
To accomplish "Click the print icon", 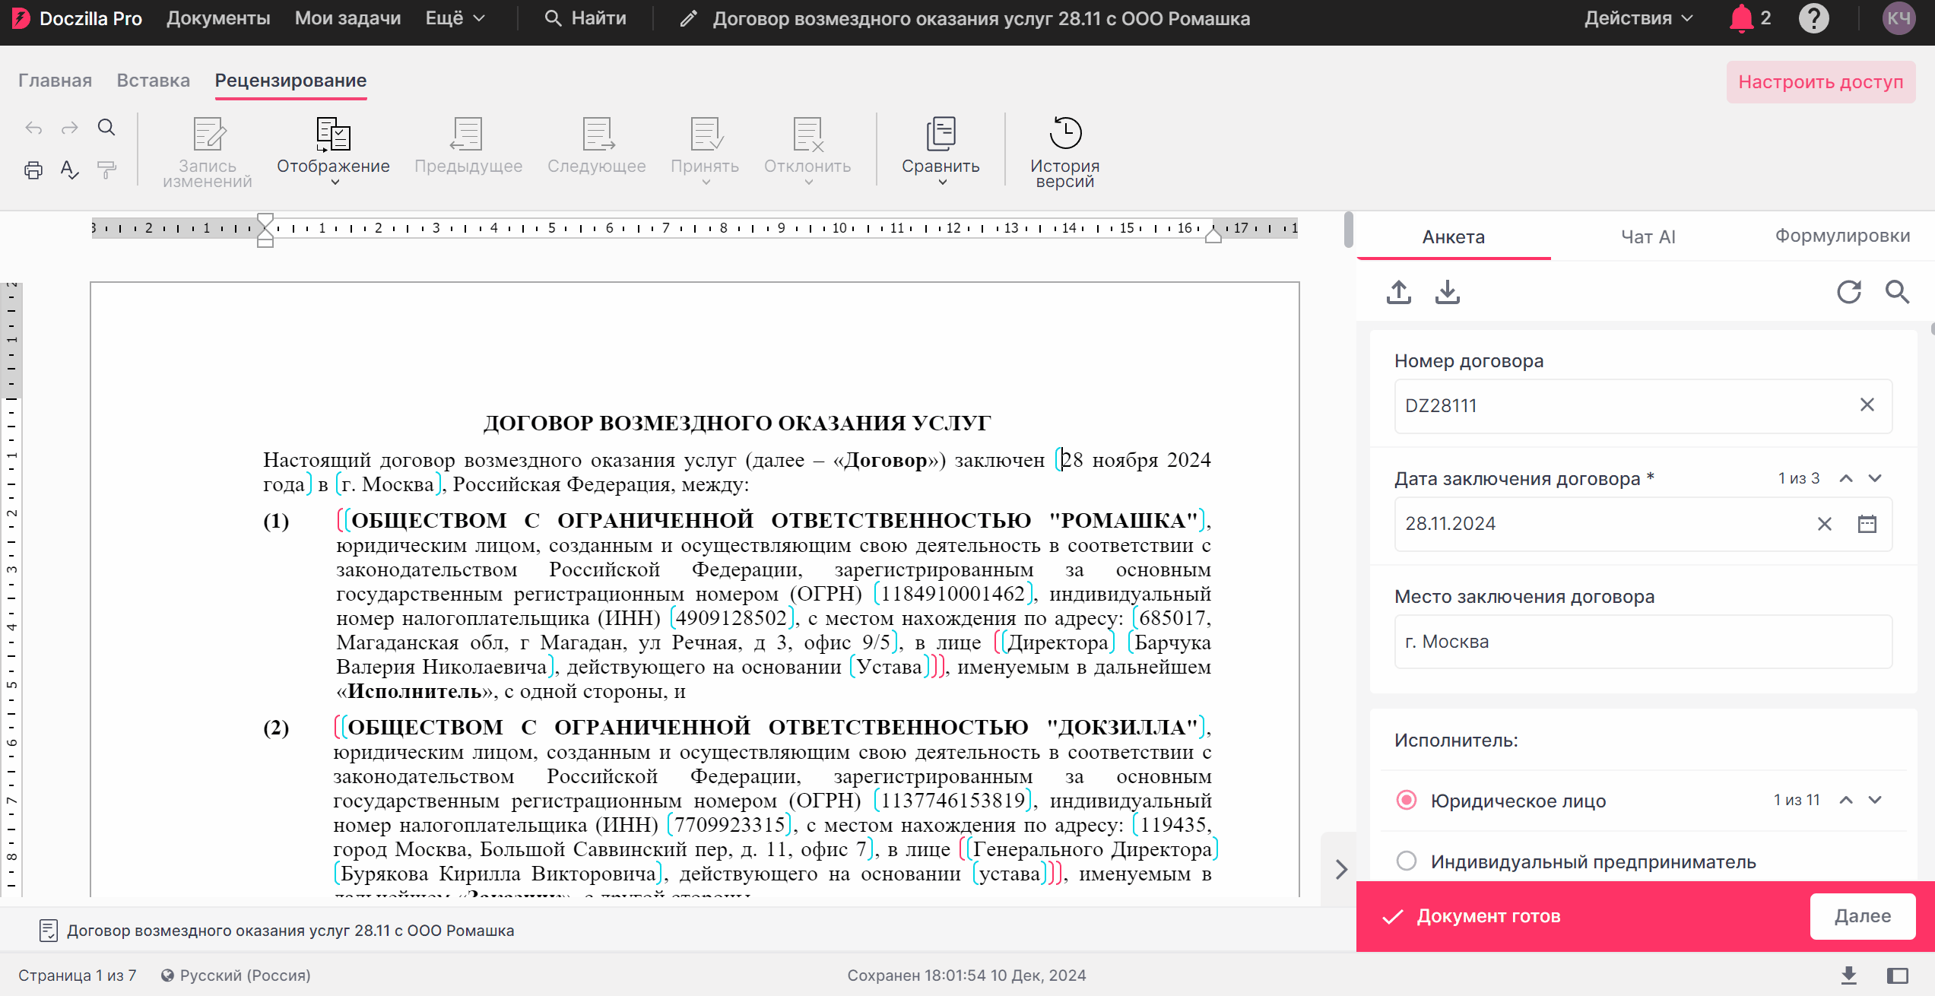I will pos(33,170).
